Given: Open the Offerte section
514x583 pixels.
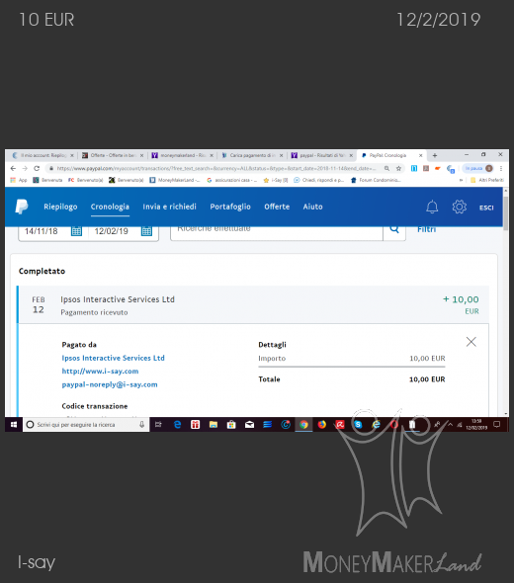Looking at the screenshot, I should click(277, 207).
